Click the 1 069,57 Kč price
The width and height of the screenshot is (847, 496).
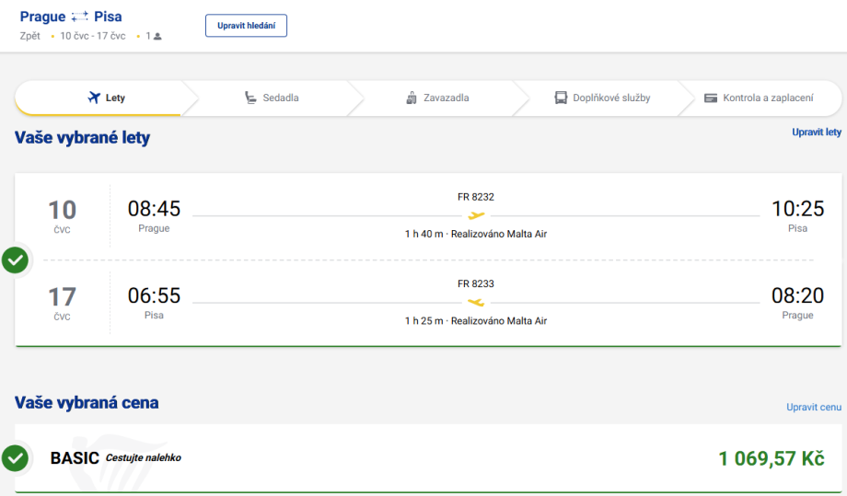(771, 458)
